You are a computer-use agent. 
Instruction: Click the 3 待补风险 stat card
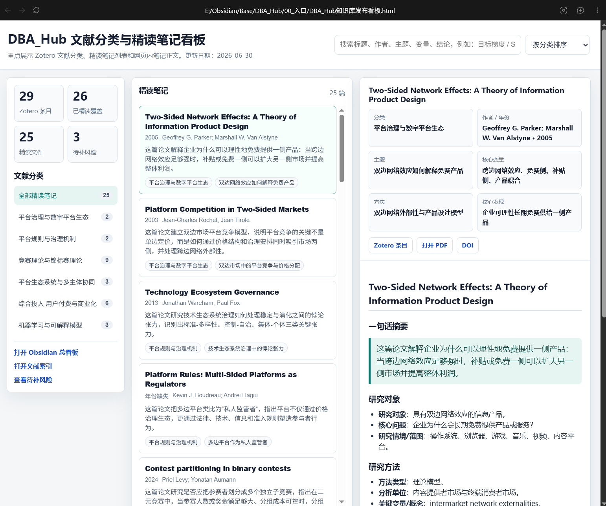click(92, 144)
